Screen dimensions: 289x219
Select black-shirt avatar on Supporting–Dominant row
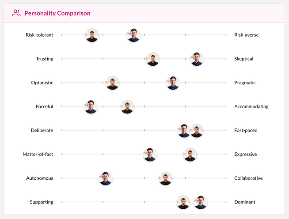pyautogui.click(x=183, y=202)
